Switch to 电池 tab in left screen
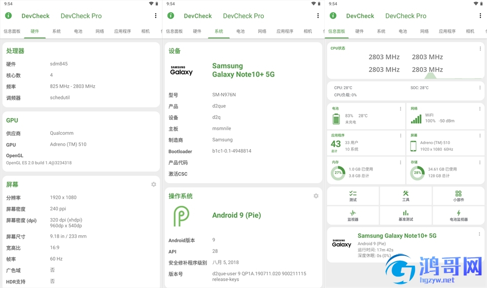487x288 pixels. (x=78, y=31)
